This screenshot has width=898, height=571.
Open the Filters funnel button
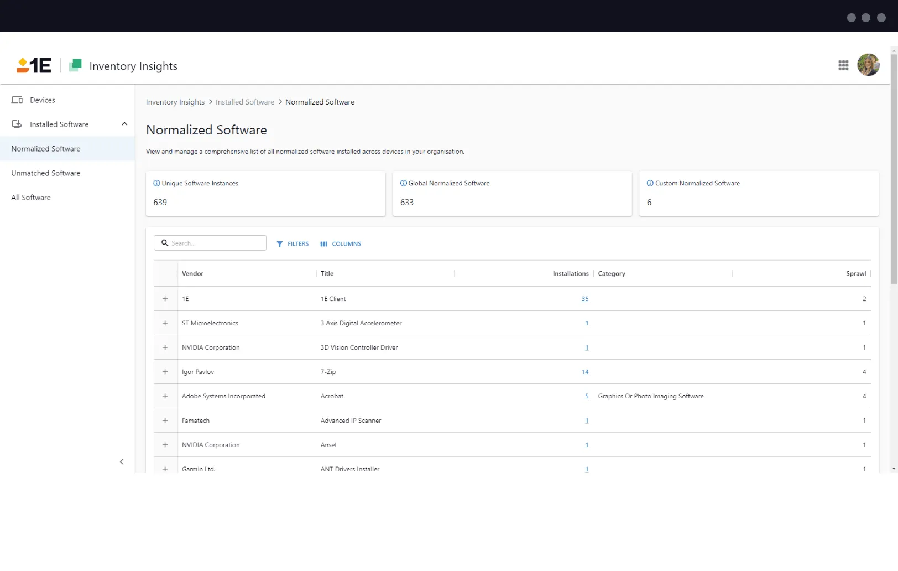click(x=293, y=244)
